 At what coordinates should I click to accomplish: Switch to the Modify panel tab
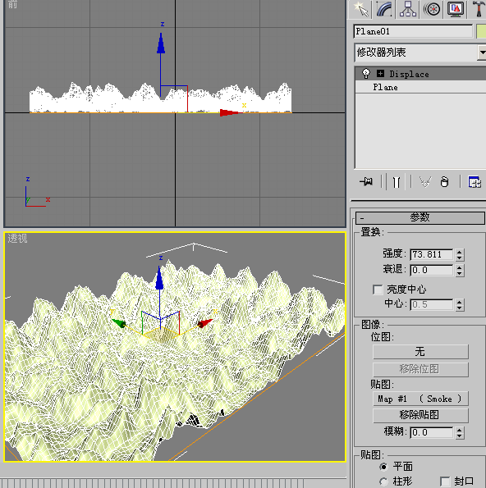point(384,9)
